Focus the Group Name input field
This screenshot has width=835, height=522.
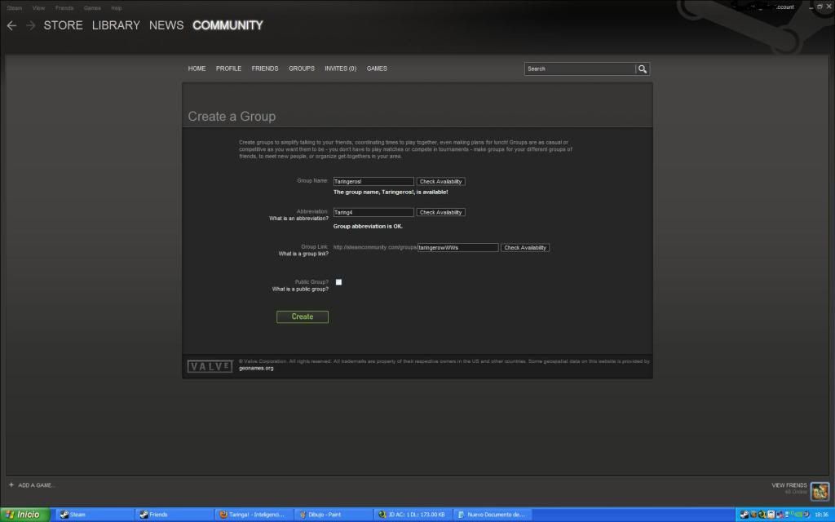pos(373,182)
